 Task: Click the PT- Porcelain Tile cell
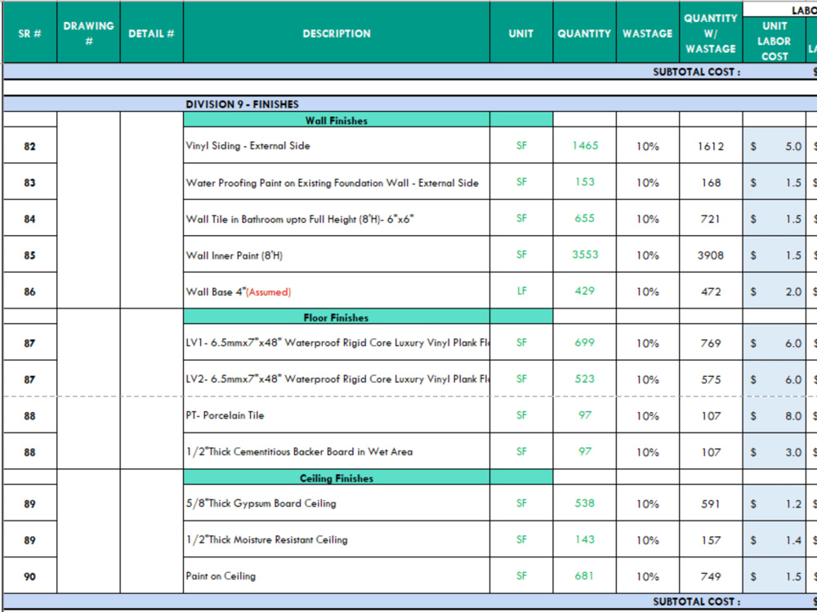(x=337, y=415)
